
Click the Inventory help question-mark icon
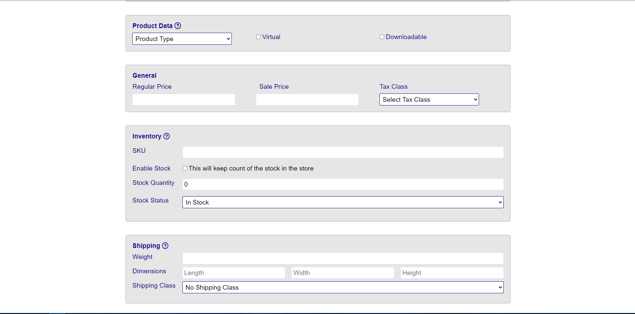pyautogui.click(x=166, y=136)
